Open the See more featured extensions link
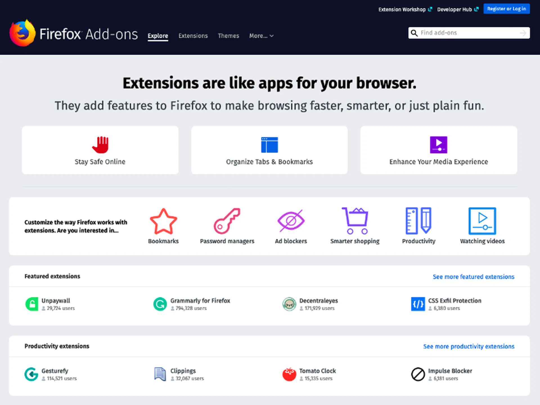Screen dimensions: 540x405 pos(473,277)
